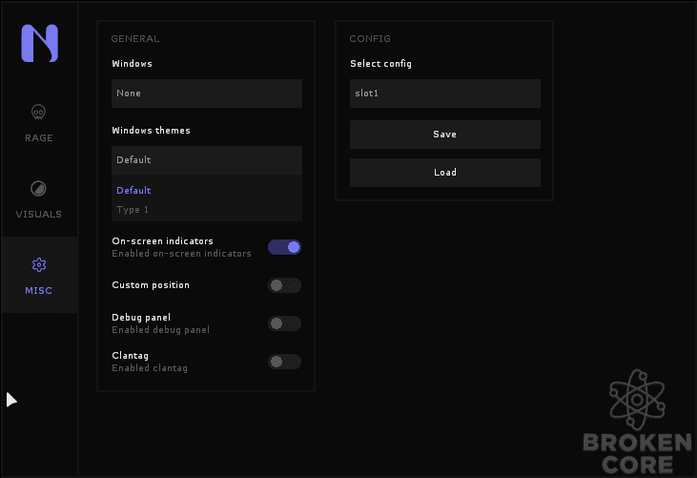Open the Windows dropdown showing None

coord(207,94)
